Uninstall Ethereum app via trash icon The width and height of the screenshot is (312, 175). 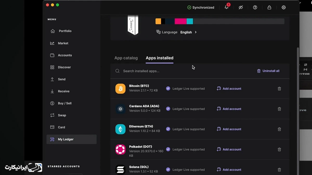pos(279,129)
